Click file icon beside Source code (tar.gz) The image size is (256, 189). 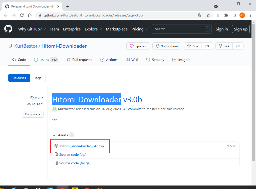click(56, 163)
